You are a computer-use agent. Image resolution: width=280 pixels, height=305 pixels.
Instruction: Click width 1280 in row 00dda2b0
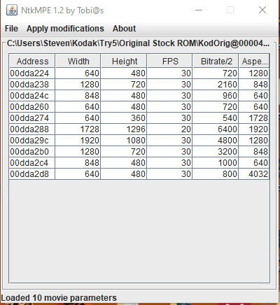point(78,152)
